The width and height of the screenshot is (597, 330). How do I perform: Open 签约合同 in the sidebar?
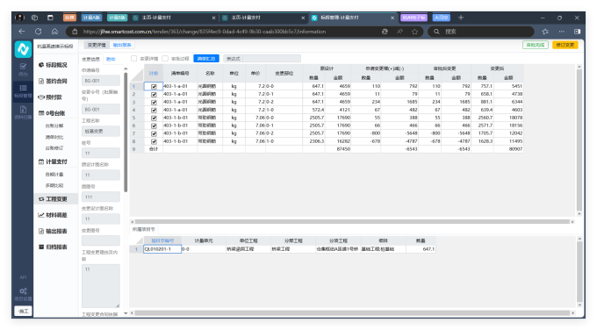tap(53, 81)
